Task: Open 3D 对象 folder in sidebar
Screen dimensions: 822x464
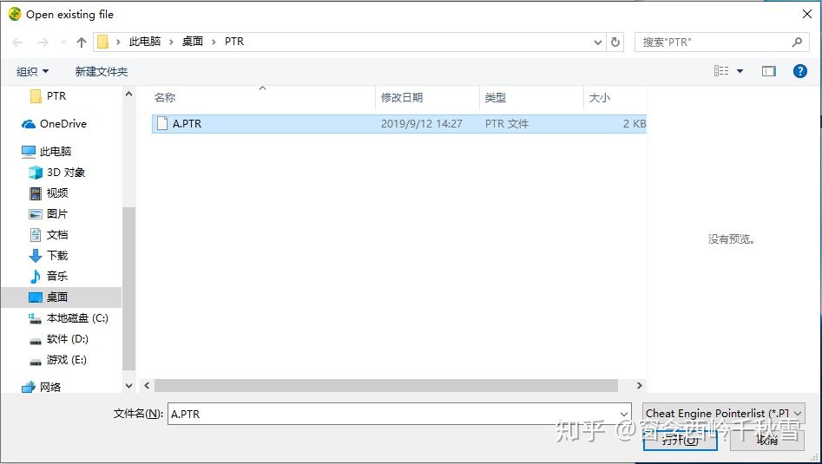Action: 57,173
